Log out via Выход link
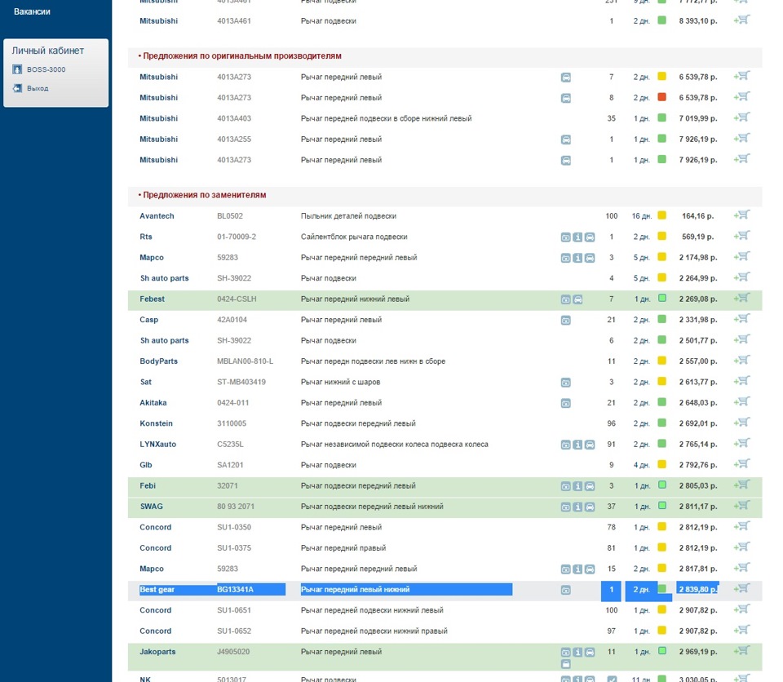Image resolution: width=783 pixels, height=682 pixels. click(x=38, y=88)
